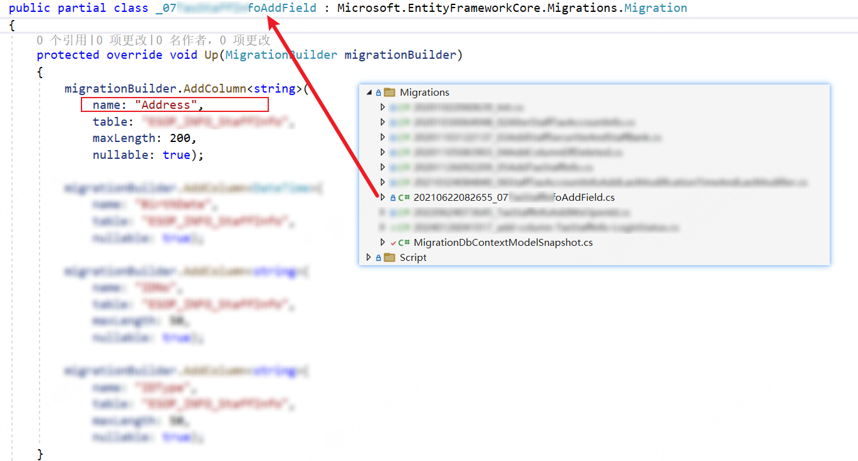The width and height of the screenshot is (858, 461).
Task: Click the Microsoft.EntityFrameworkCore.Migrations namespace text
Action: pyautogui.click(x=478, y=8)
